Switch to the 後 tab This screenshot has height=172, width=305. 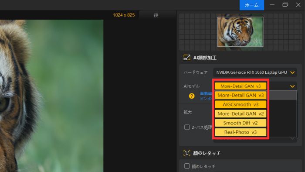coord(156,15)
